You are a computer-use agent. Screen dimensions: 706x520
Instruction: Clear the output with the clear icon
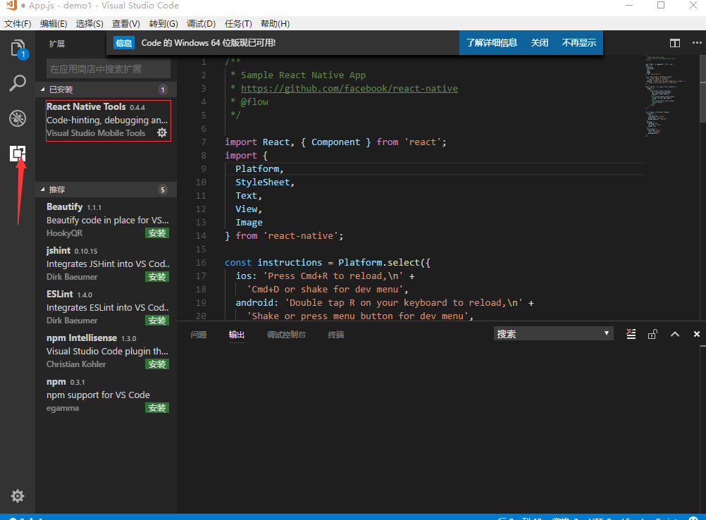[631, 334]
